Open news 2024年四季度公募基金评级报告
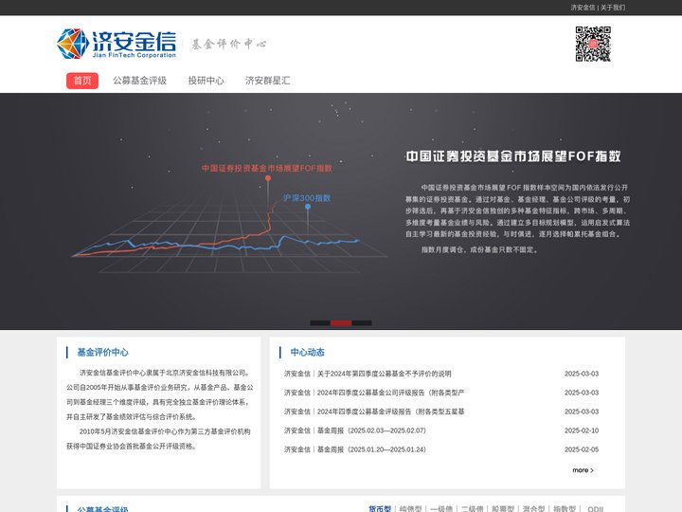The image size is (682, 512). click(374, 411)
